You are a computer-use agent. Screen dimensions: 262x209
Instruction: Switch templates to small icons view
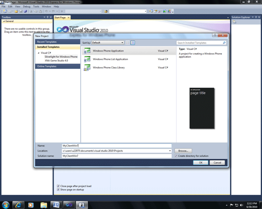click(x=128, y=43)
